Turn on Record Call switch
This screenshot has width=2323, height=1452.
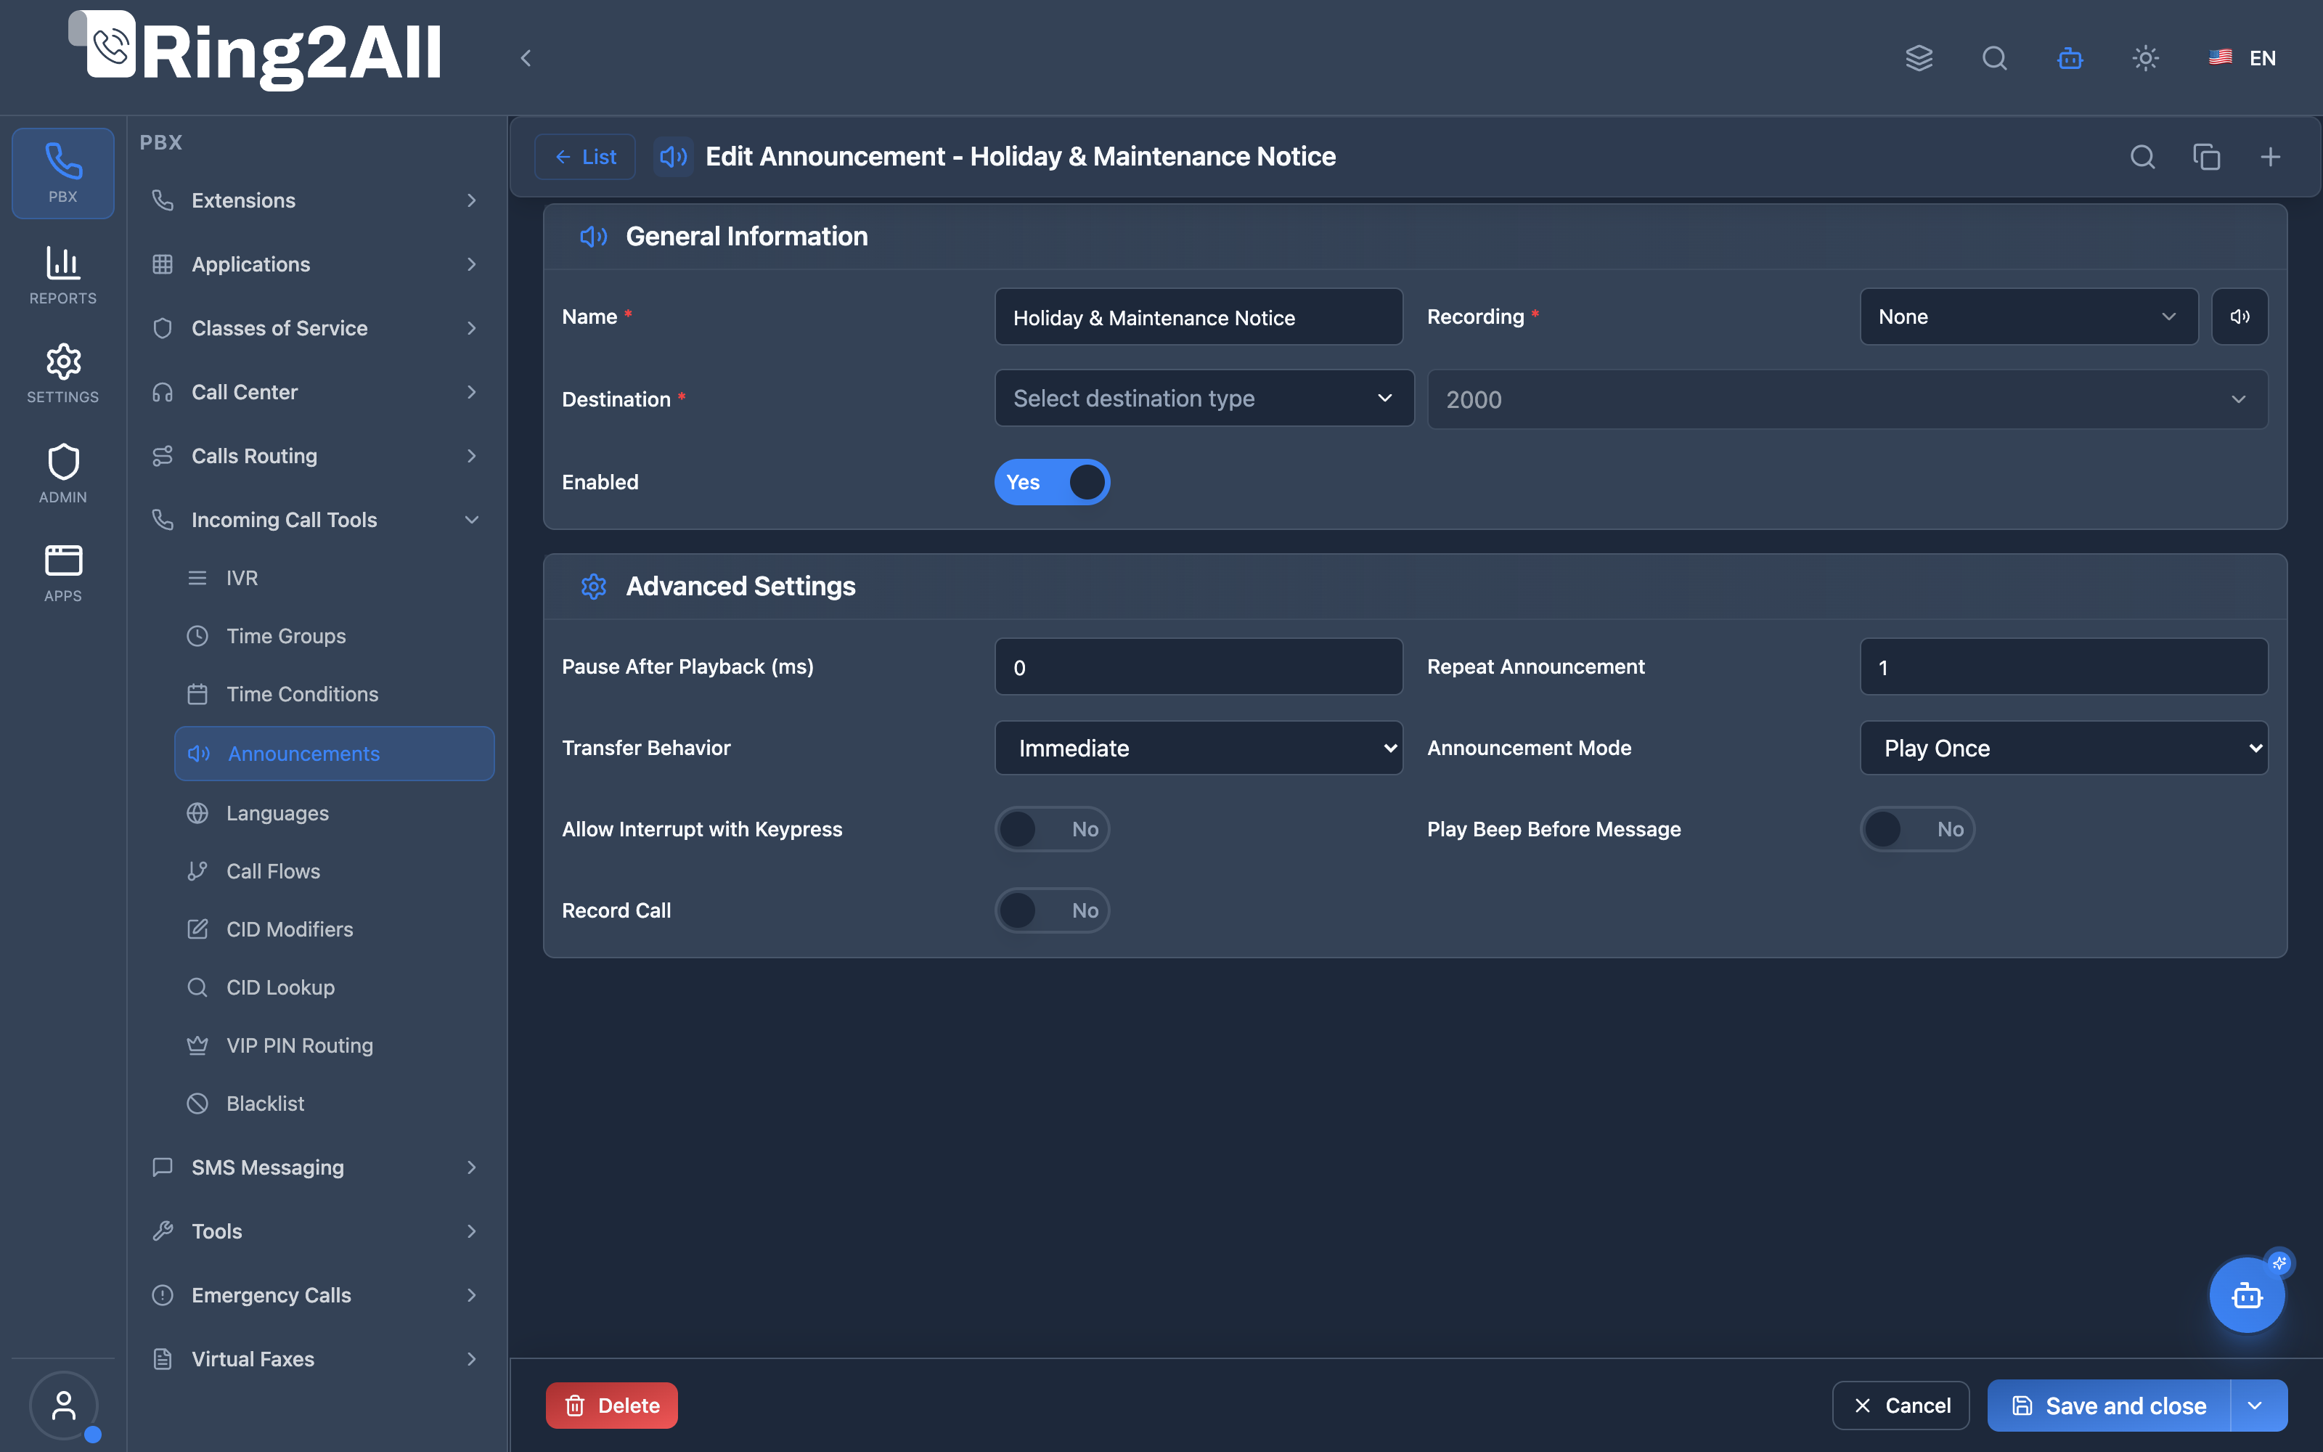coord(1052,910)
